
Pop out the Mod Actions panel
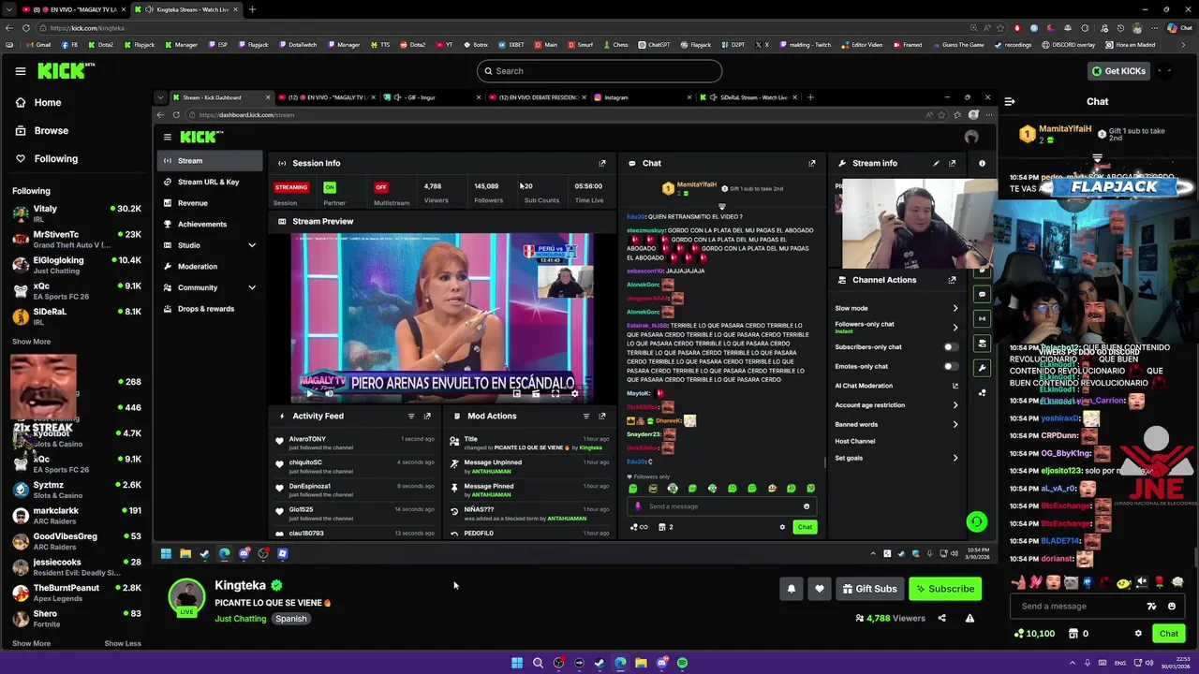pyautogui.click(x=602, y=416)
